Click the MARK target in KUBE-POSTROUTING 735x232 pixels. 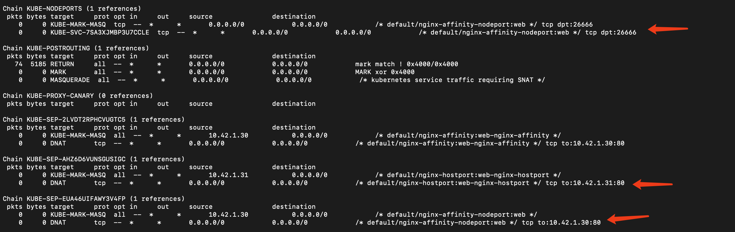tap(58, 72)
